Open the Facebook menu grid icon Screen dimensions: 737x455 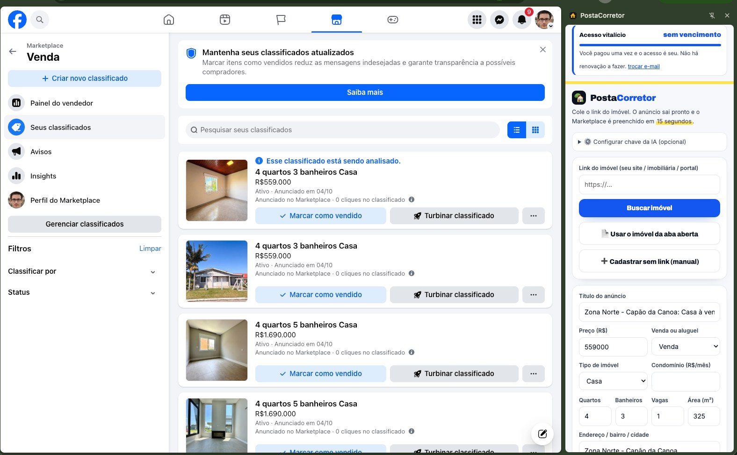477,20
